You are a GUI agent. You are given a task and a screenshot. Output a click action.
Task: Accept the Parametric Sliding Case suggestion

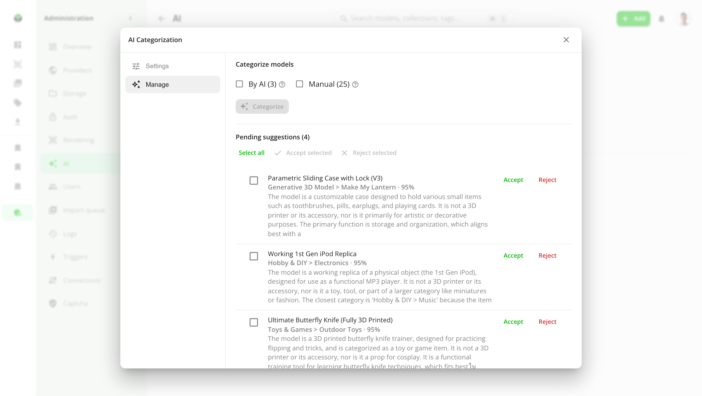pos(513,180)
